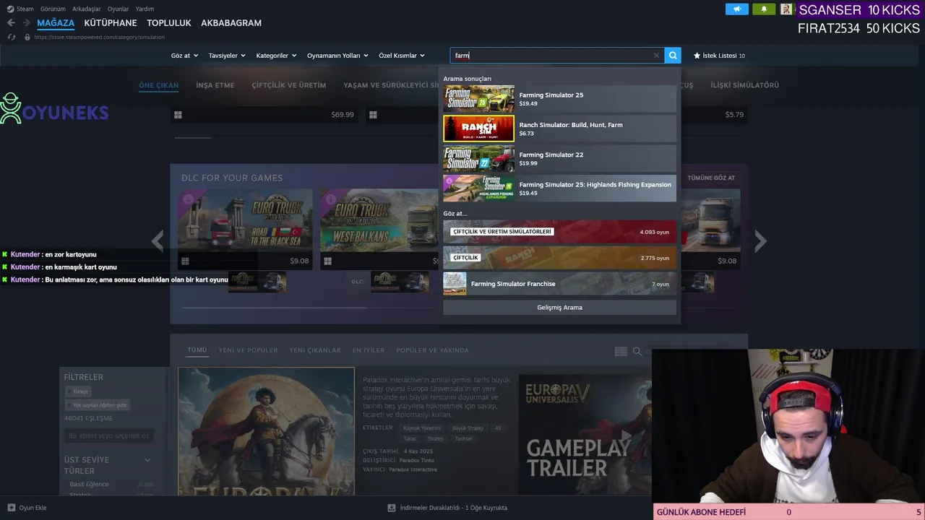The height and width of the screenshot is (520, 925).
Task: Select Farming Simulator 25: Highlands Fishing Expansion result
Action: (x=560, y=188)
